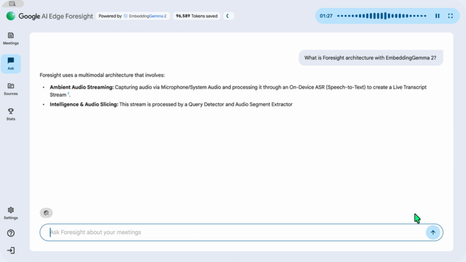Image resolution: width=466 pixels, height=262 pixels.
Task: Click the 96,589 Tokens saved badge
Action: click(x=196, y=16)
